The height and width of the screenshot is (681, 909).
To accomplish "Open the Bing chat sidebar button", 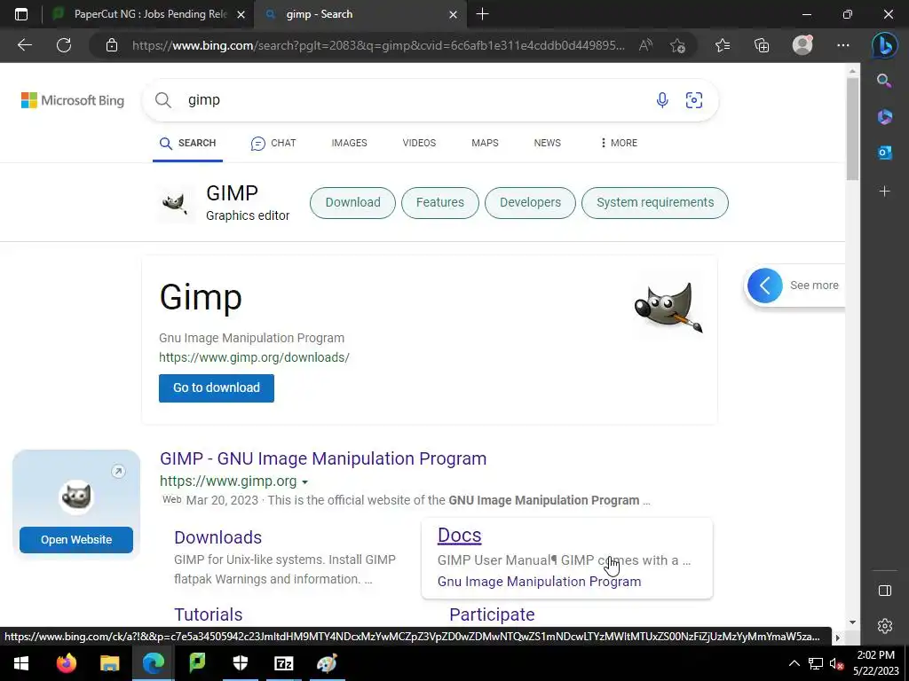I will point(885,45).
